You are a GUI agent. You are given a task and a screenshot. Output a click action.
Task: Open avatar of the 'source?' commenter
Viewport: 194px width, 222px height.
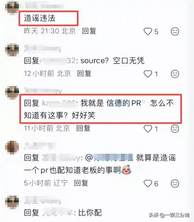(x=12, y=50)
